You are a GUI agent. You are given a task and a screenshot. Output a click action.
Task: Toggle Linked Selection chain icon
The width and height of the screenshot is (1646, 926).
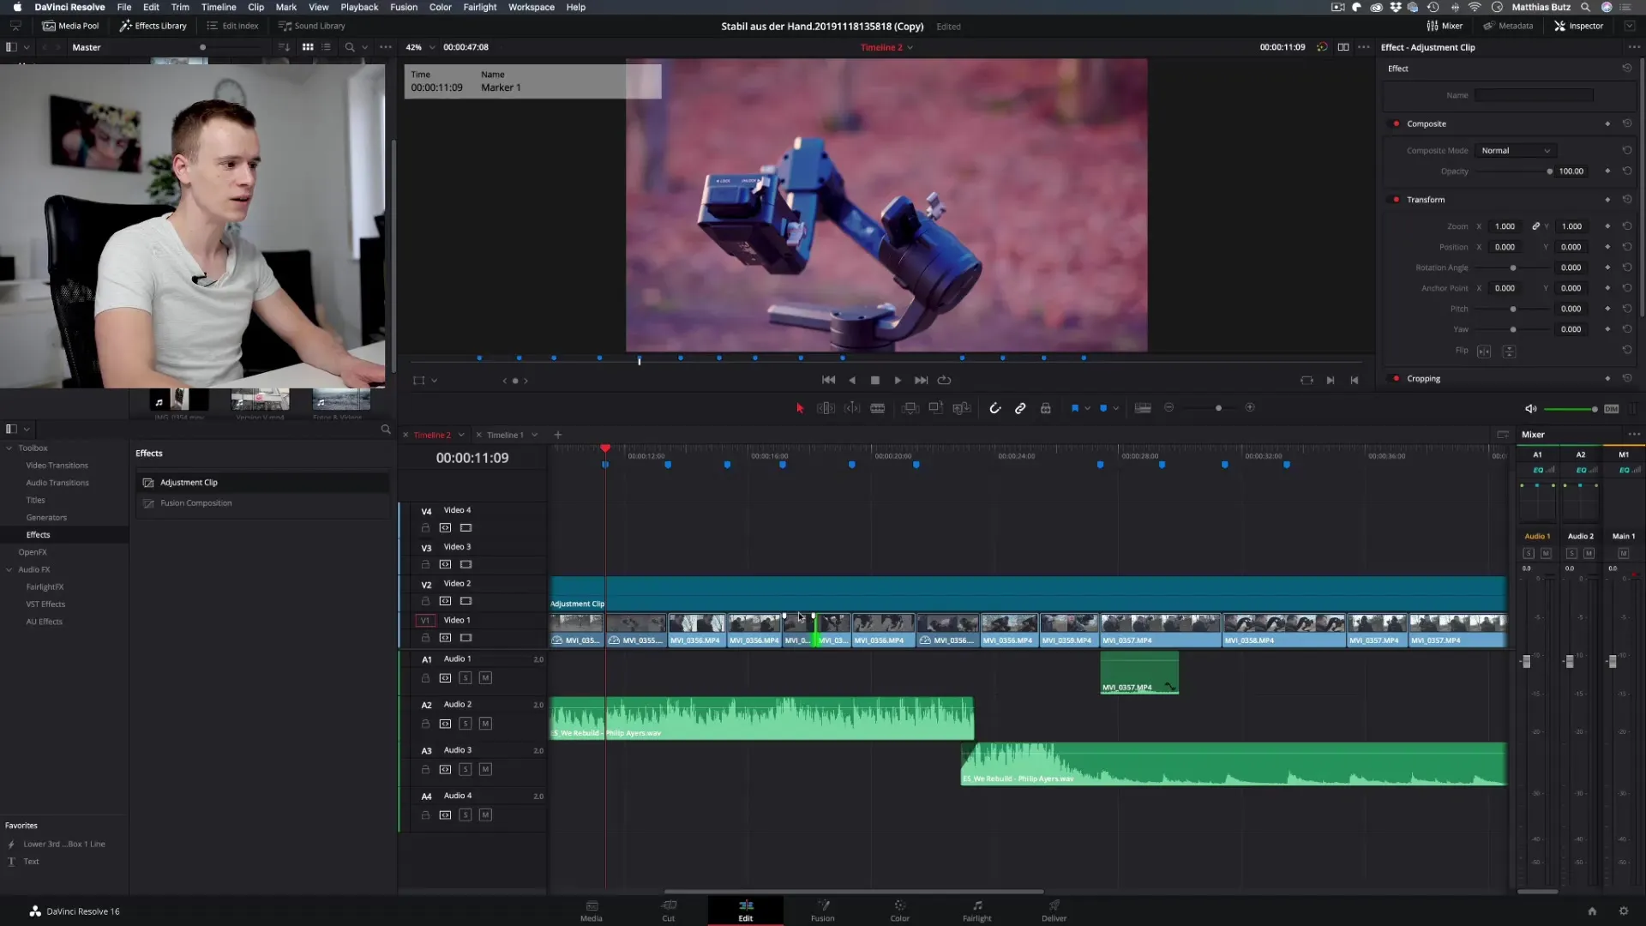click(1020, 408)
